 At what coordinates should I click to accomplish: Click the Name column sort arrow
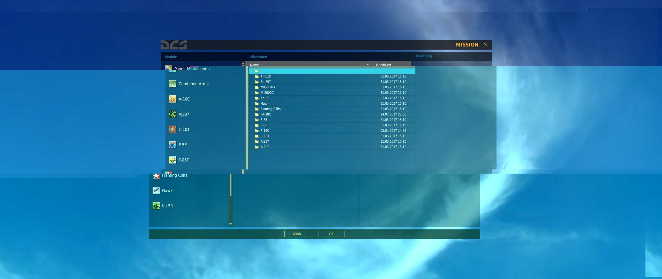(x=367, y=65)
